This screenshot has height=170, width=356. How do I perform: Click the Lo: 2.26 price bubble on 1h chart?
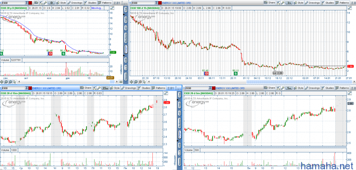pyautogui.click(x=278, y=73)
